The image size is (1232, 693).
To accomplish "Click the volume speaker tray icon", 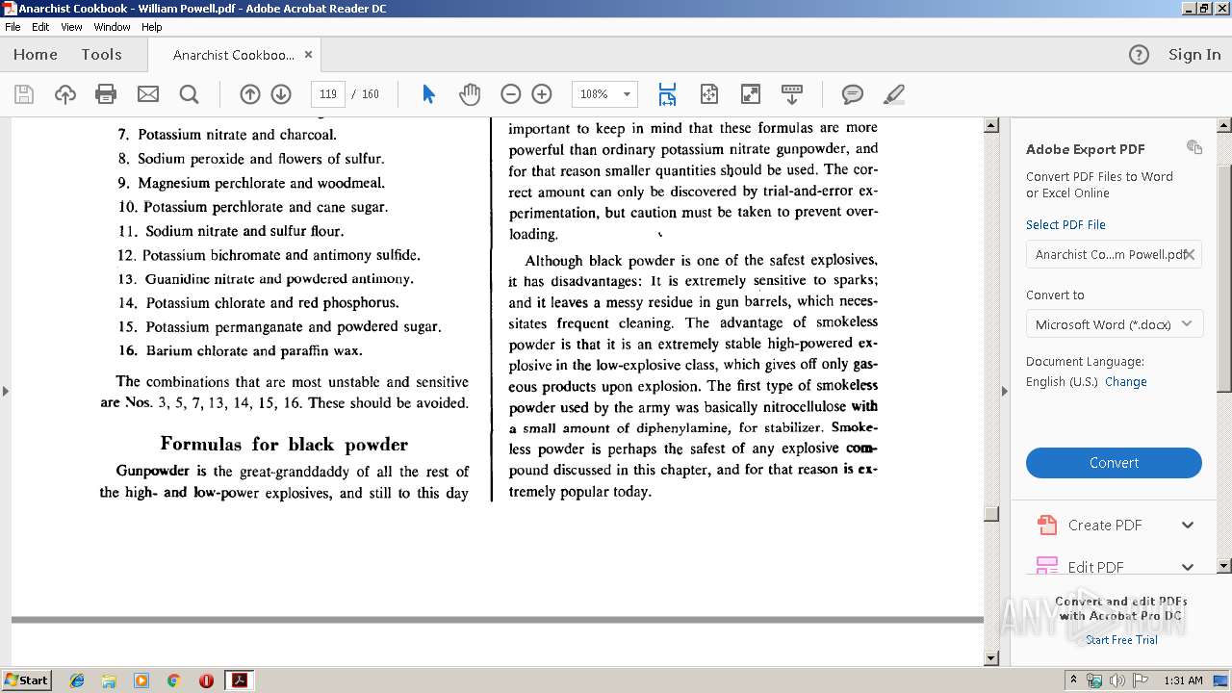I will [1116, 680].
